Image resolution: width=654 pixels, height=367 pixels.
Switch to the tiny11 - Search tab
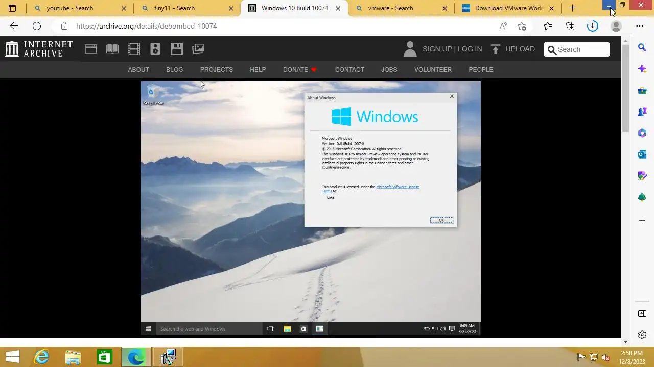pos(187,8)
